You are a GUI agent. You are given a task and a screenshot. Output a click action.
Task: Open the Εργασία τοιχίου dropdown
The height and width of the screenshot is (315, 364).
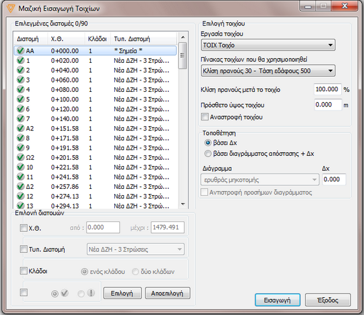click(268, 45)
